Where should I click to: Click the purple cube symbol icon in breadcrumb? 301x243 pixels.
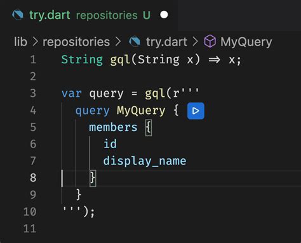click(x=210, y=41)
